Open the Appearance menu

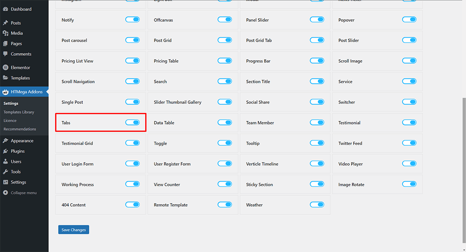[x=22, y=141]
